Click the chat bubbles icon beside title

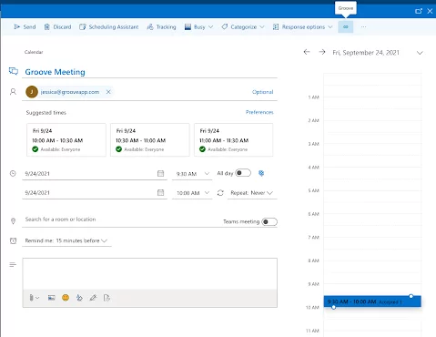[x=14, y=71]
